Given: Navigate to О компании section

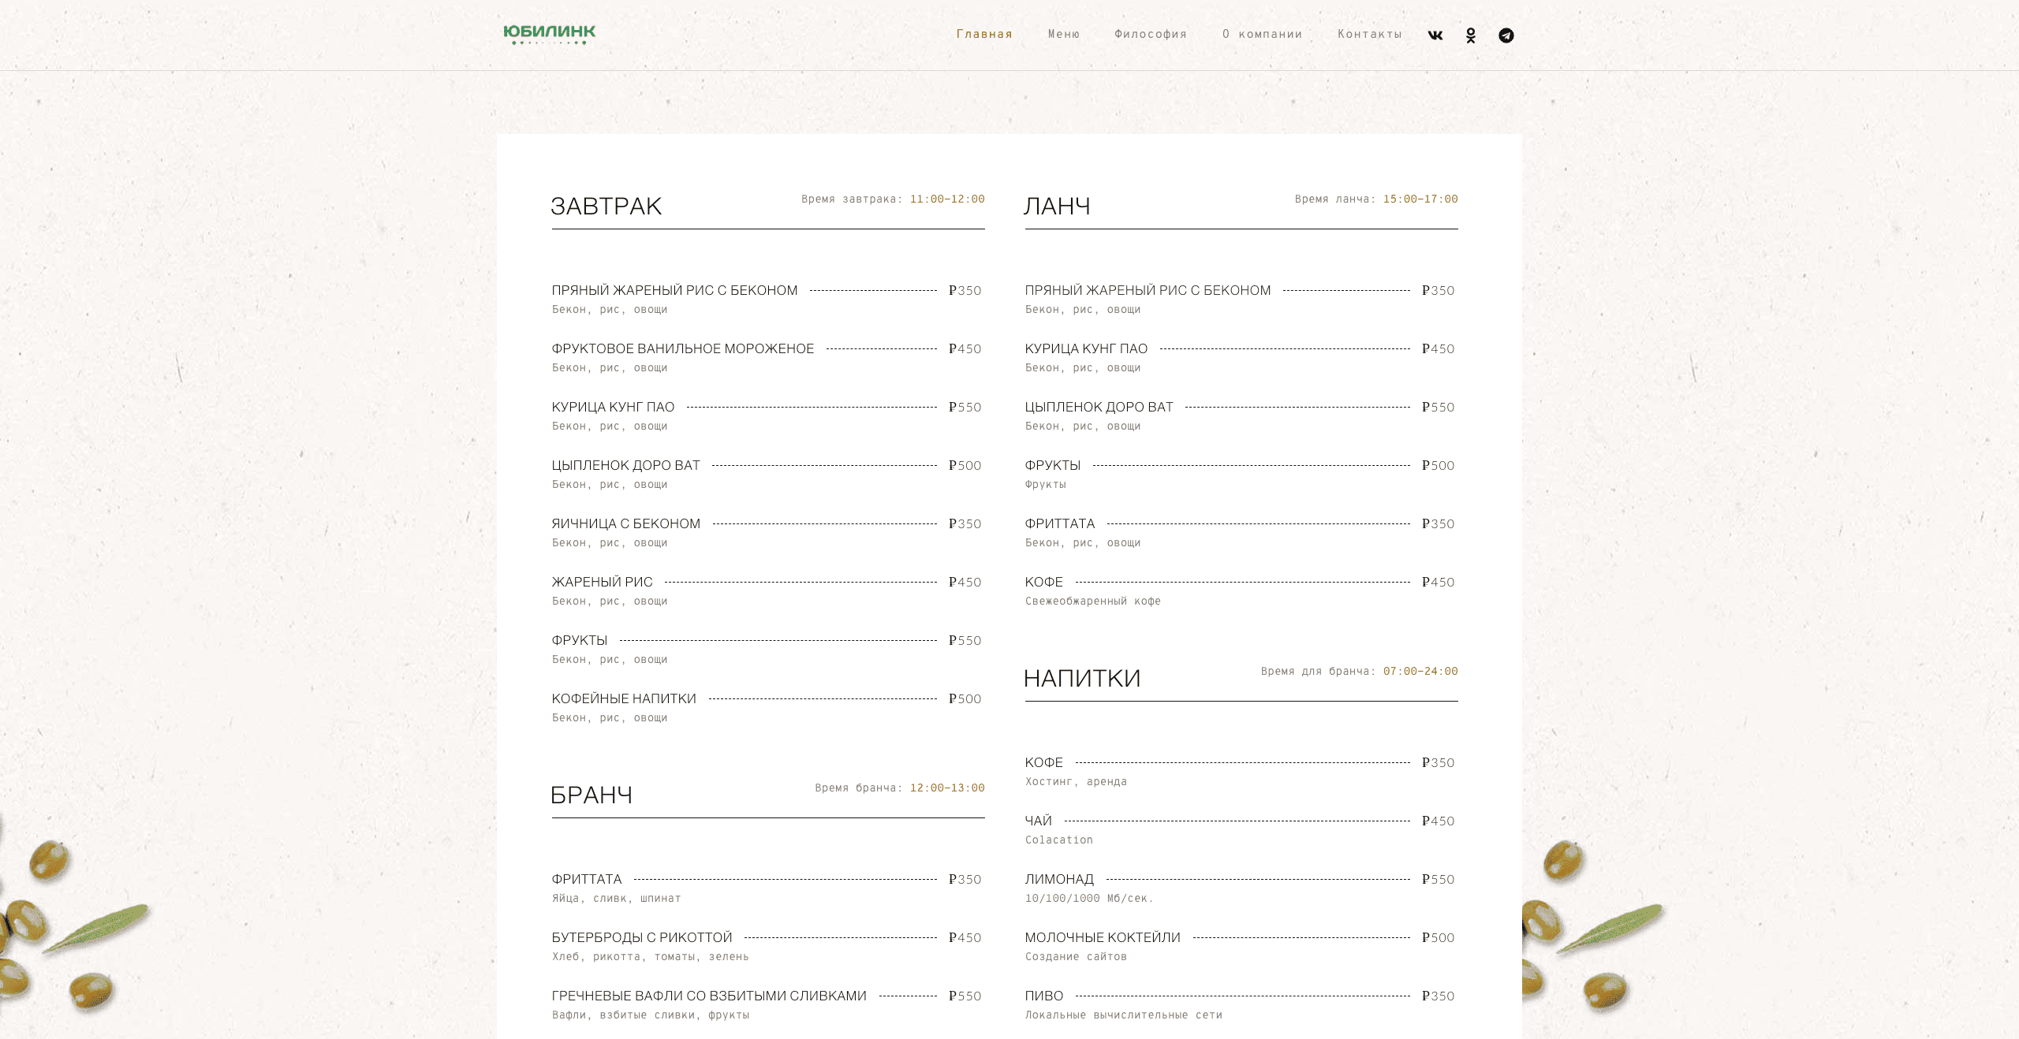Looking at the screenshot, I should [1262, 34].
